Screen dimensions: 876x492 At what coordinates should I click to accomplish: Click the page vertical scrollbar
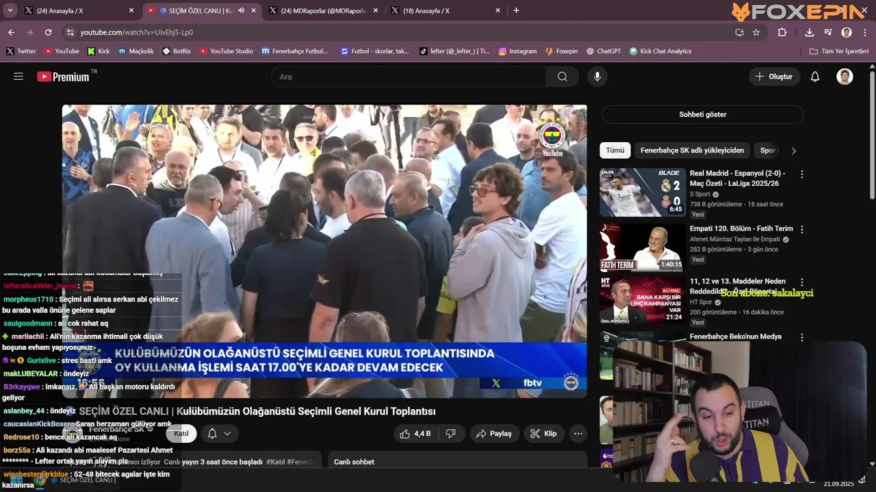pos(872,137)
